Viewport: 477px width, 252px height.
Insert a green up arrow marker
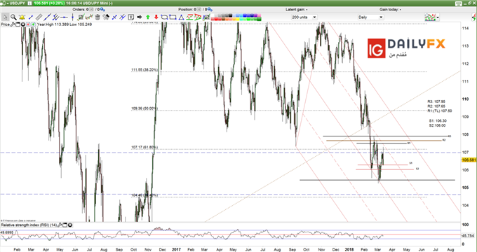coord(148,17)
